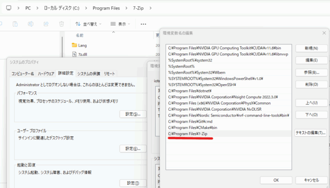Select the PhysX\Common path entry
The image size is (330, 188).
pyautogui.click(x=229, y=103)
